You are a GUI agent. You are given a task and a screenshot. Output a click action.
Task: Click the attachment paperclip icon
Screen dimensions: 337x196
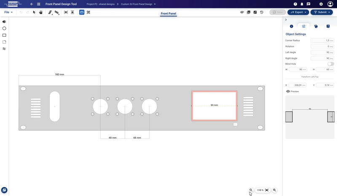pyautogui.click(x=242, y=12)
